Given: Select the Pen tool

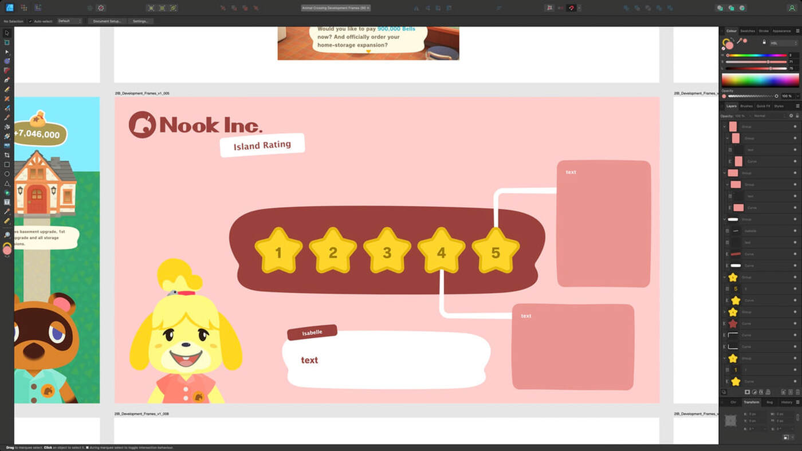Looking at the screenshot, I should tap(7, 80).
